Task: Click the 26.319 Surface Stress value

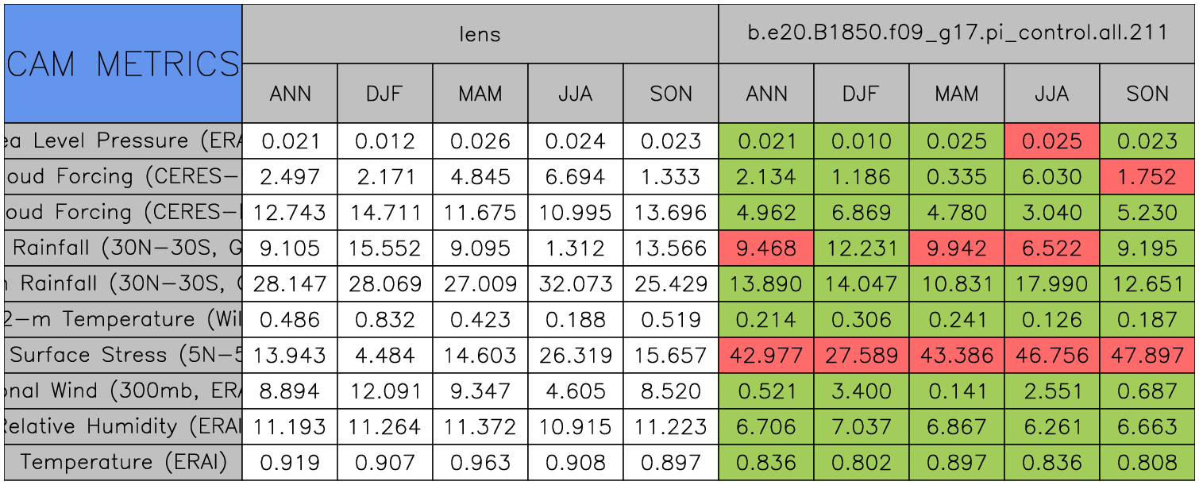Action: (x=576, y=356)
